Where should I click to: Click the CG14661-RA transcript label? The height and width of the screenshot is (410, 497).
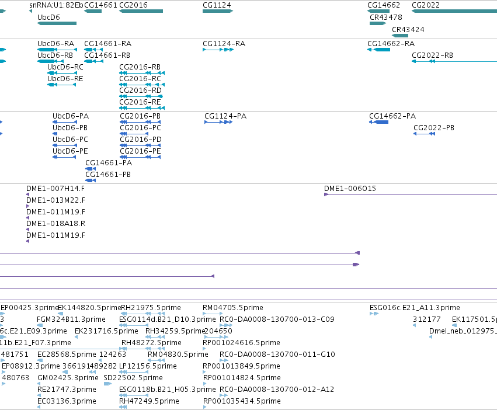click(x=108, y=43)
